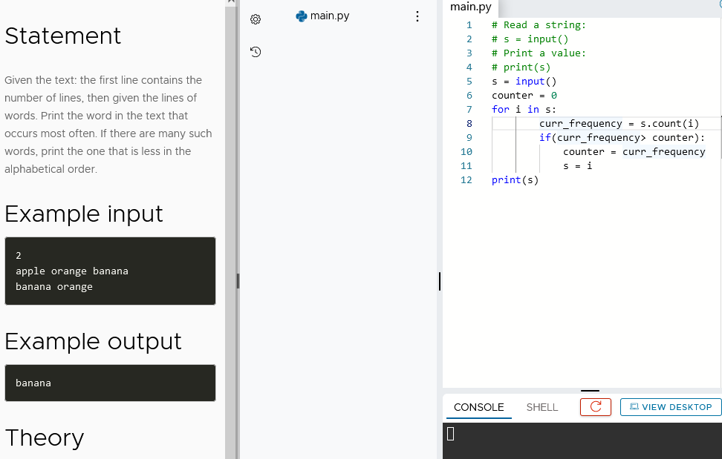Image resolution: width=722 pixels, height=459 pixels.
Task: Click the Theory section heading
Action: [43, 437]
